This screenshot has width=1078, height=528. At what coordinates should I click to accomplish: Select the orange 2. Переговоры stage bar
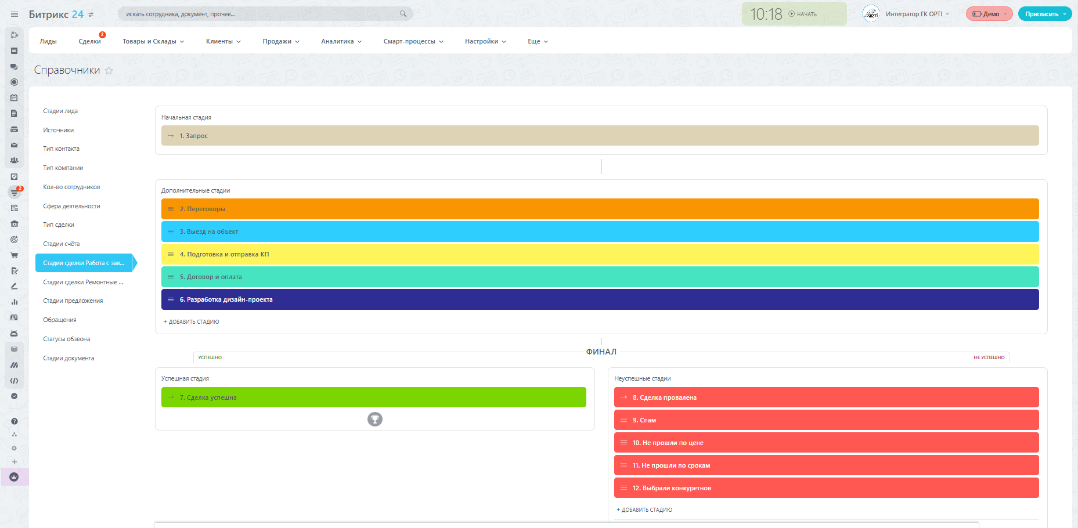[600, 209]
